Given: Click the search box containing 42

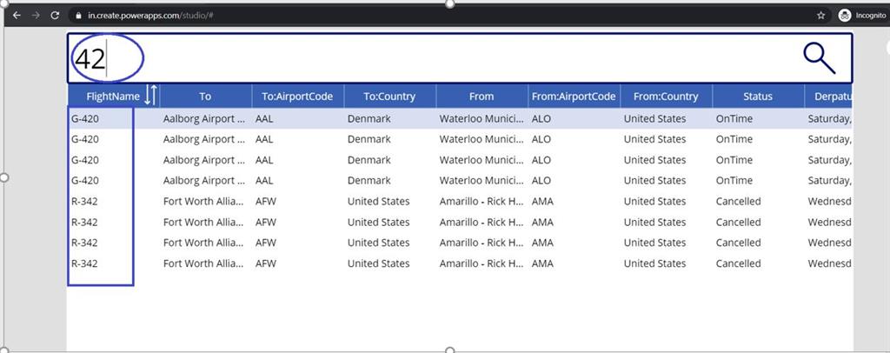Looking at the screenshot, I should tap(460, 58).
